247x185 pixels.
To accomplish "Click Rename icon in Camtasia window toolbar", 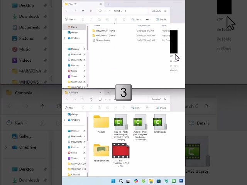I will (x=107, y=108).
